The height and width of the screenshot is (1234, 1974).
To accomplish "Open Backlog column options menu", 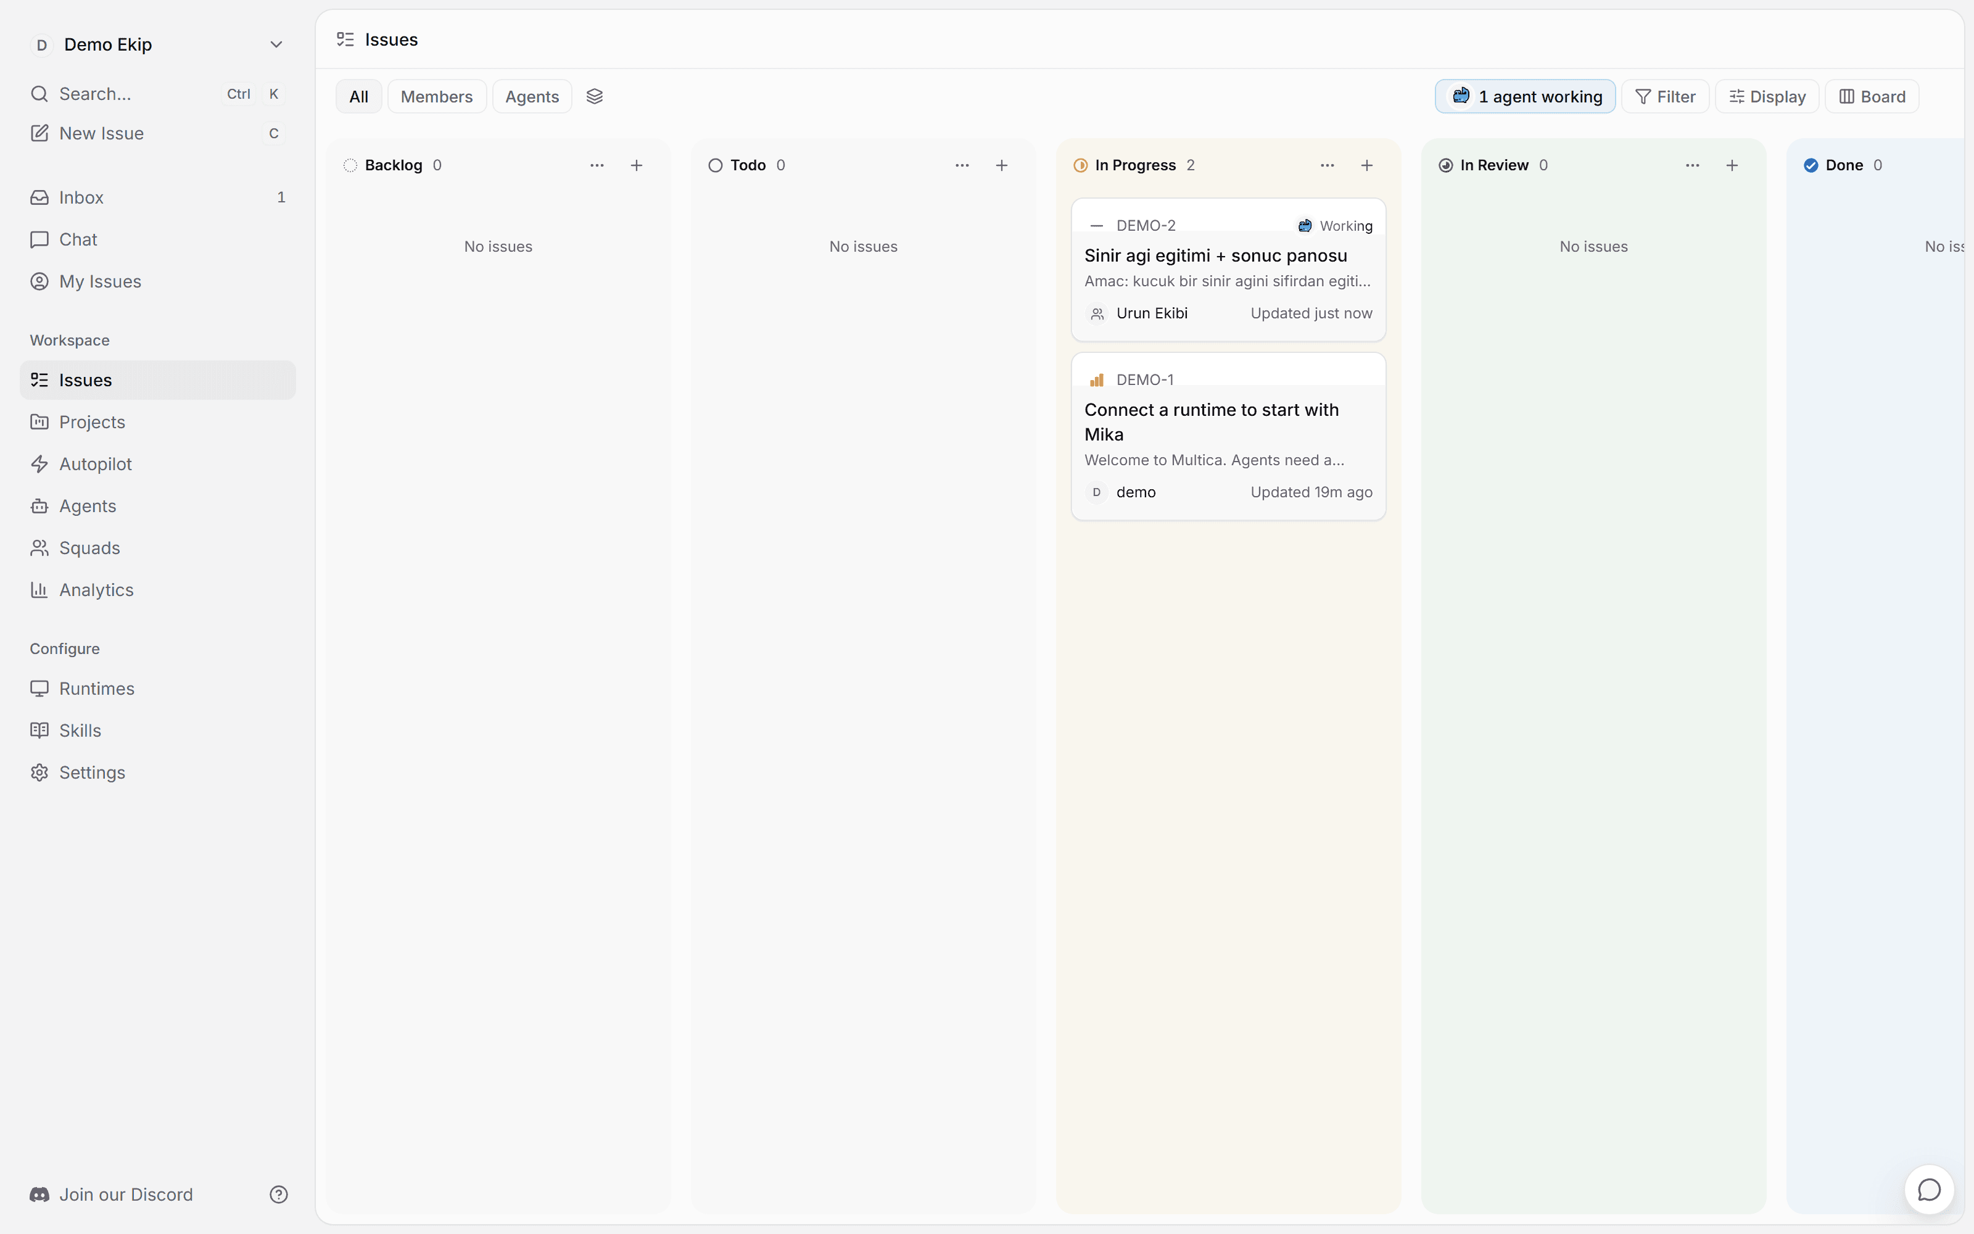I will (597, 166).
